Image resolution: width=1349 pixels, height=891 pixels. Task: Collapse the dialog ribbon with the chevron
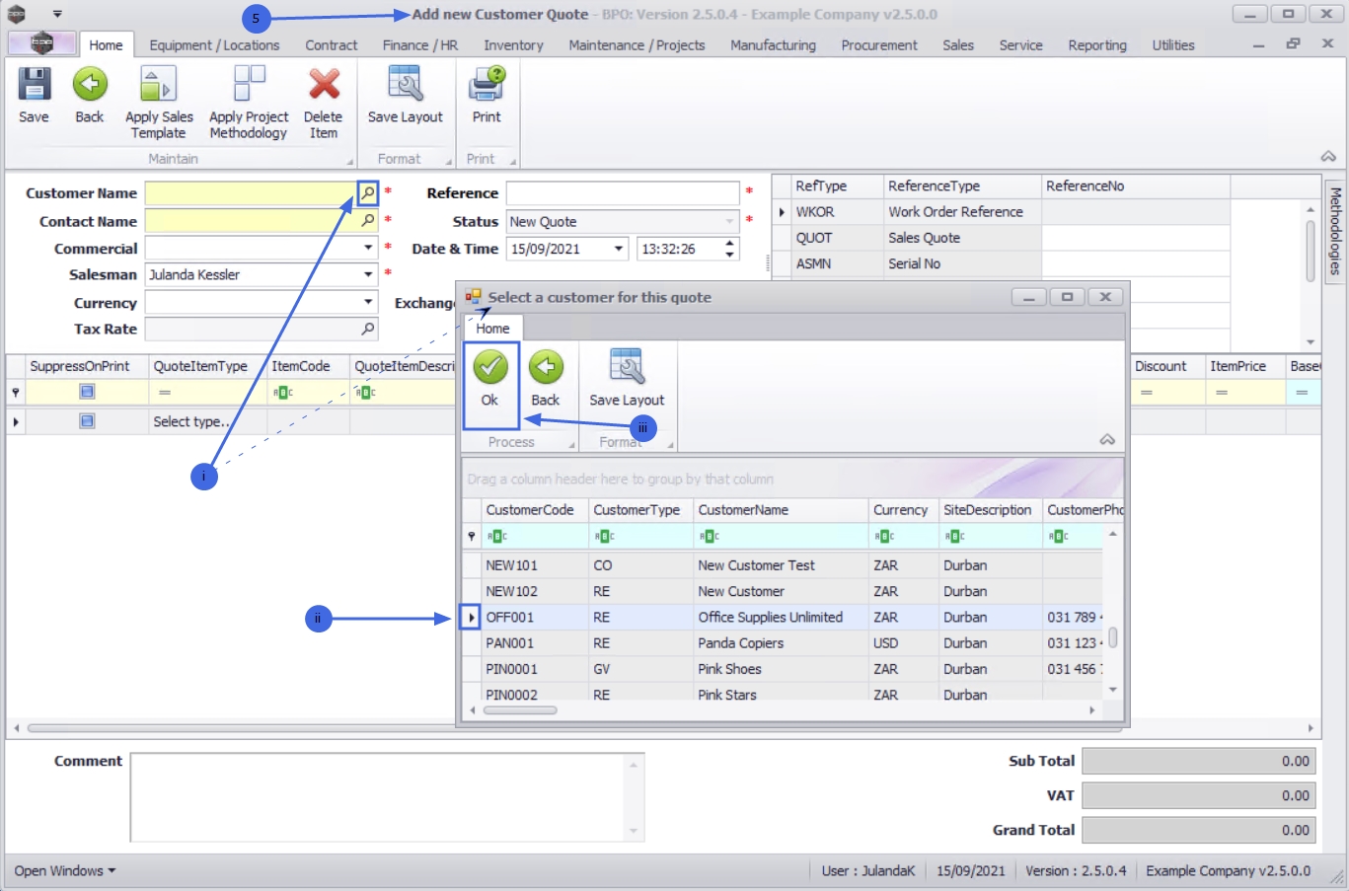pyautogui.click(x=1107, y=440)
